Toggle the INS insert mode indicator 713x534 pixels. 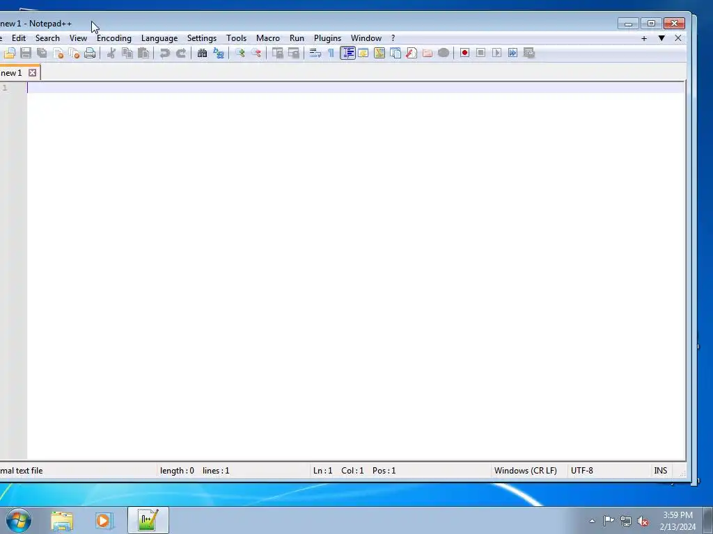pyautogui.click(x=661, y=471)
